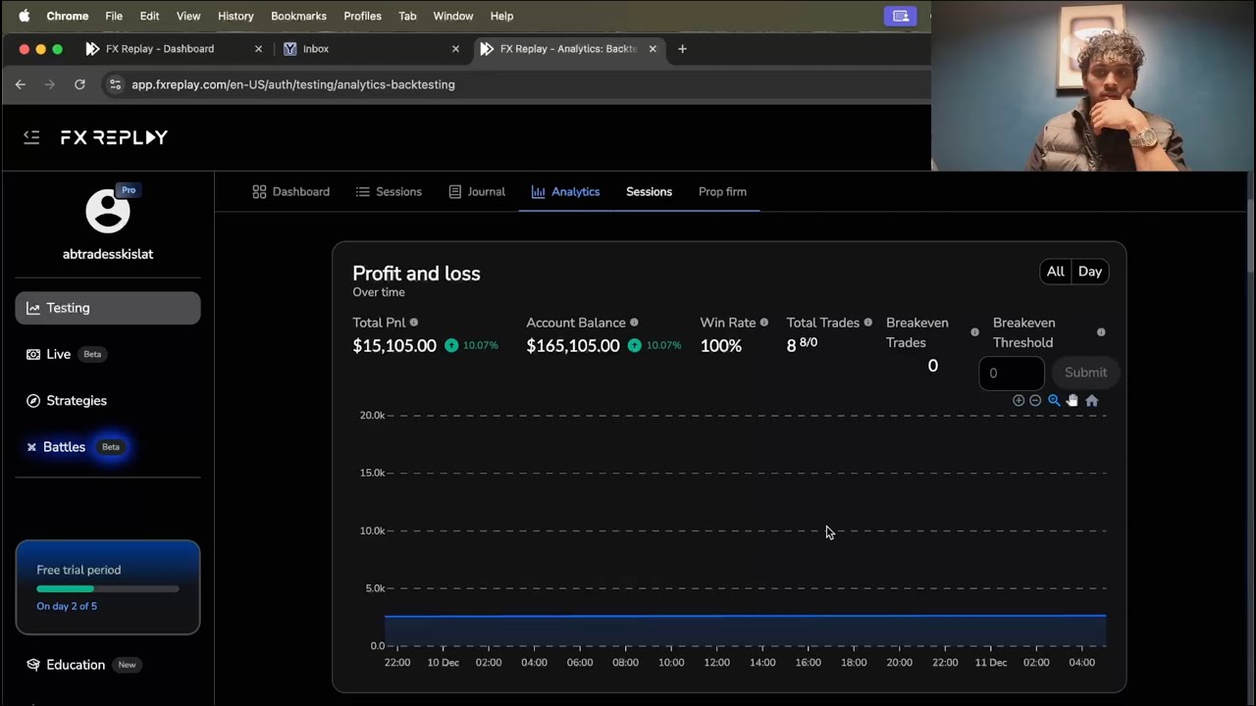The width and height of the screenshot is (1256, 706).
Task: Click the Beta badge next to Live
Action: coord(92,354)
